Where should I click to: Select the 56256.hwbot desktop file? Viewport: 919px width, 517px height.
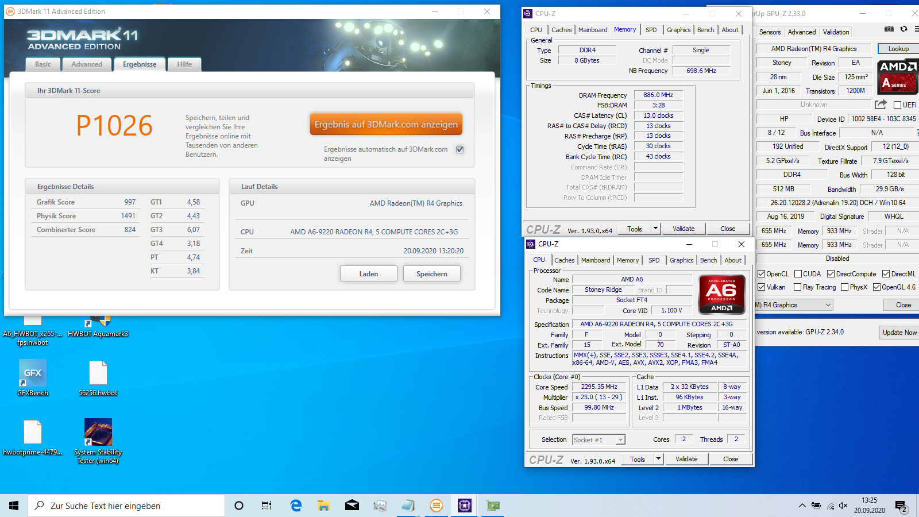tap(98, 378)
